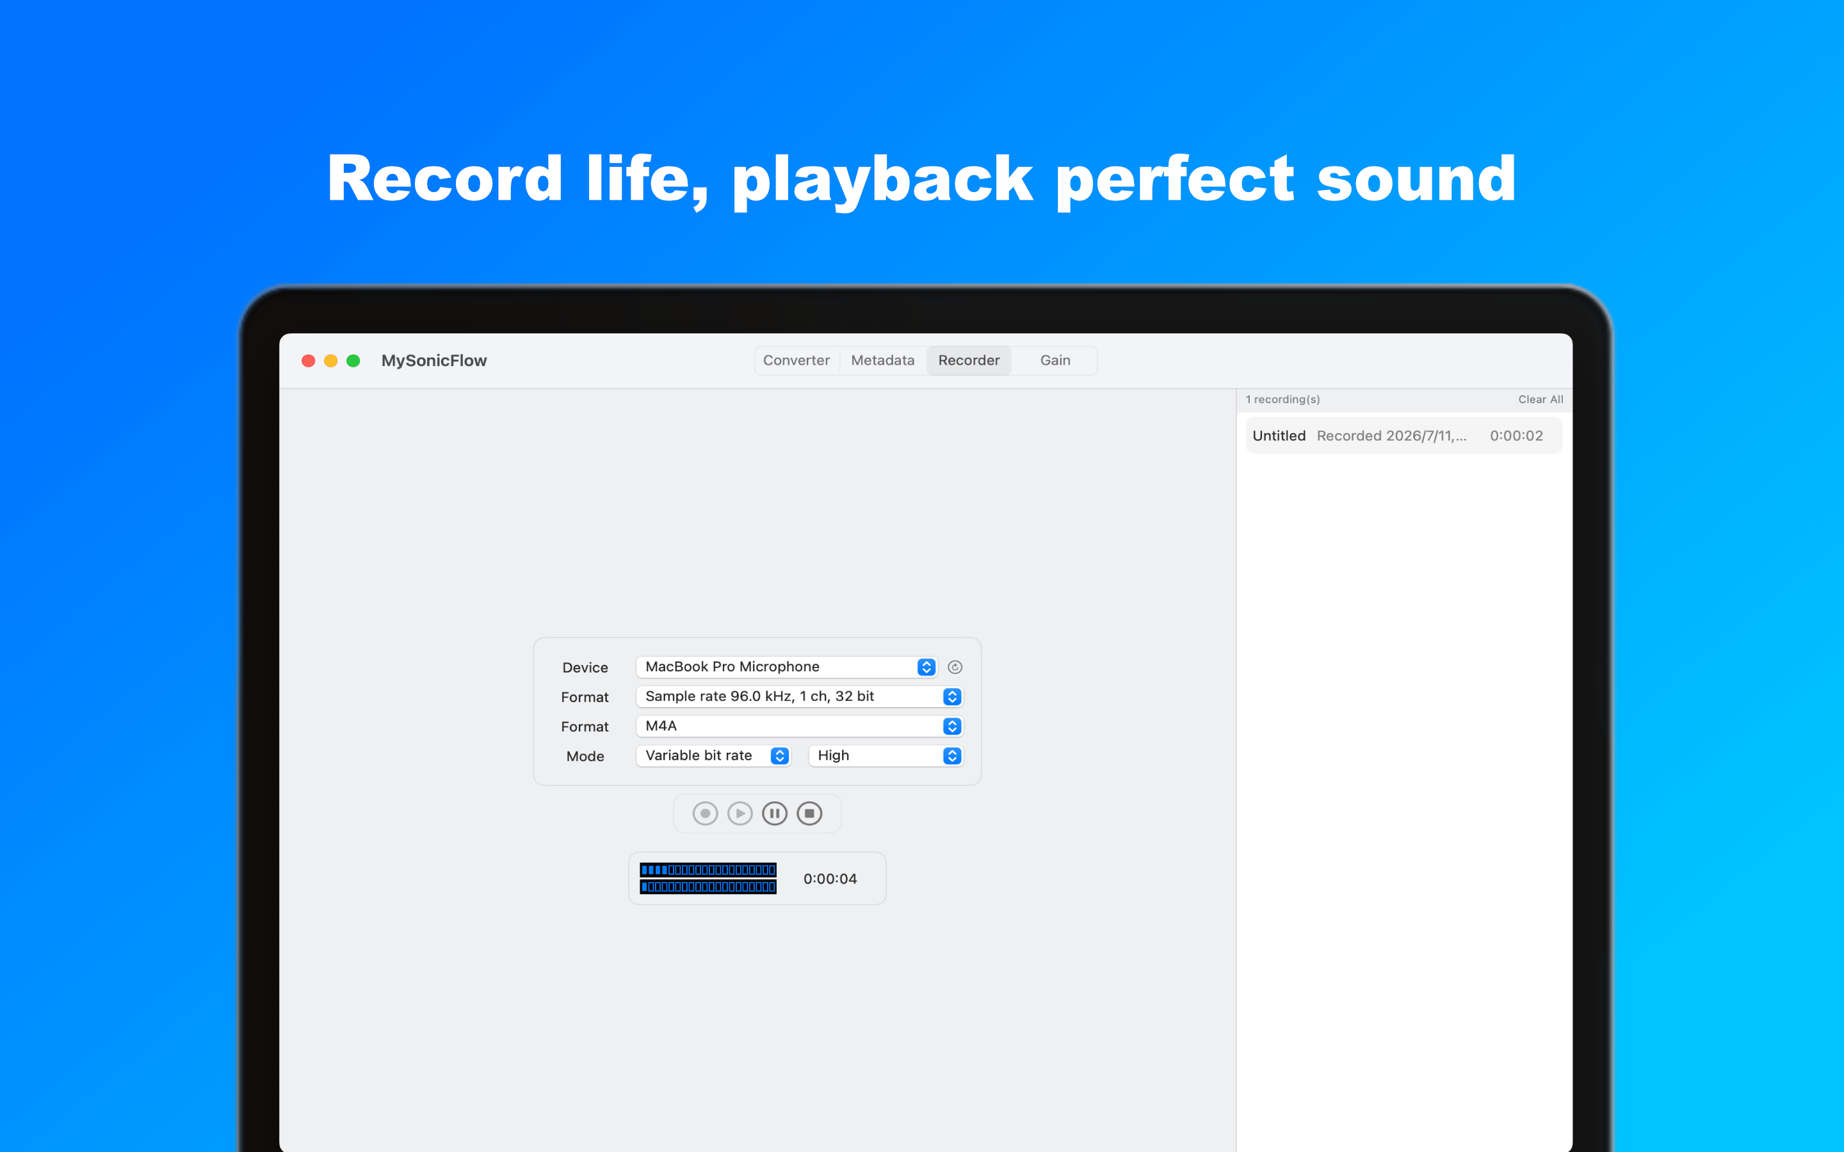Click the 0:00:04 elapsed time display
This screenshot has height=1152, width=1844.
tap(830, 879)
